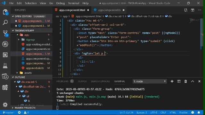Open the File menu
The image size is (205, 115).
tap(11, 3)
